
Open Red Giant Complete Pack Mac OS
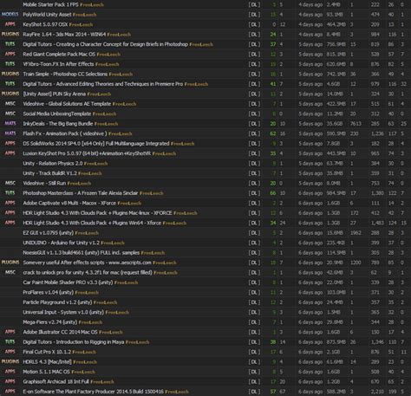tap(59, 55)
